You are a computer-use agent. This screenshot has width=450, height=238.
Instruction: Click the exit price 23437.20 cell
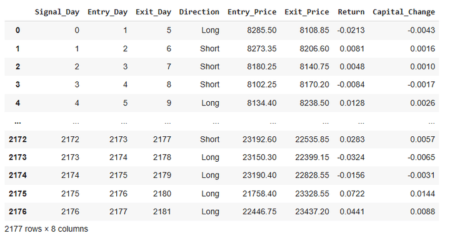(x=312, y=212)
